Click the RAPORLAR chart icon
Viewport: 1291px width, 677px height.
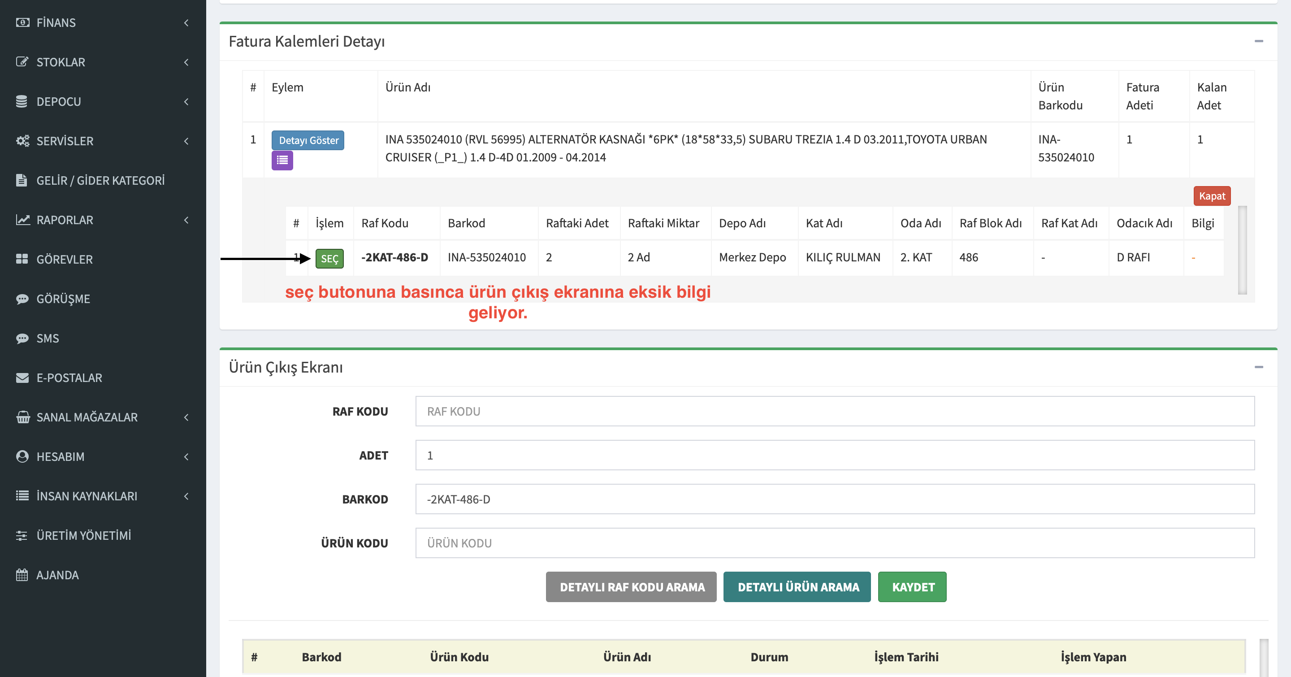pos(22,220)
